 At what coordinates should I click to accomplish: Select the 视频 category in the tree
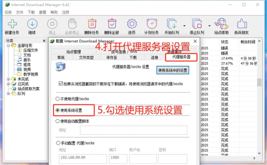[27, 69]
